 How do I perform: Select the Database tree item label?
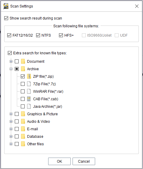(x=35, y=137)
